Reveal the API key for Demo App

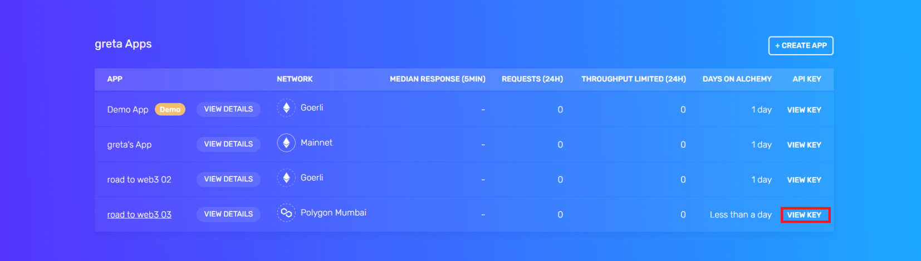[x=804, y=110]
